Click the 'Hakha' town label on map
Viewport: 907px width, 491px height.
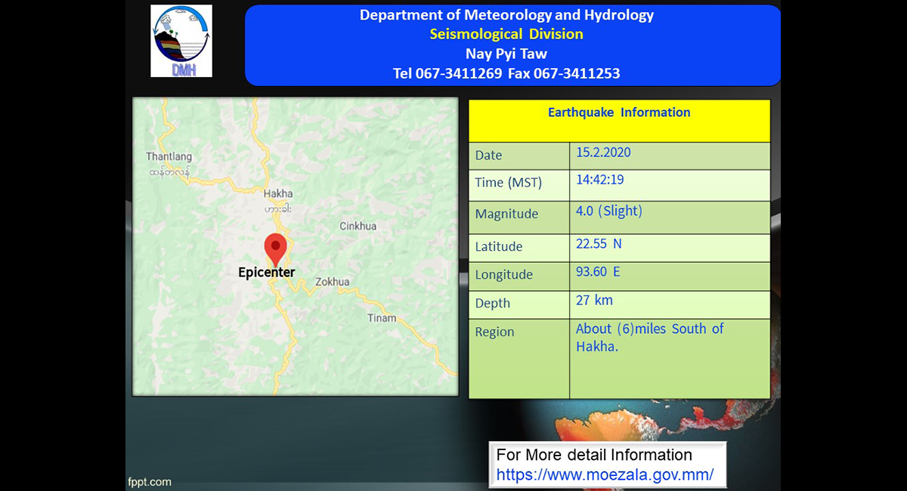[278, 193]
